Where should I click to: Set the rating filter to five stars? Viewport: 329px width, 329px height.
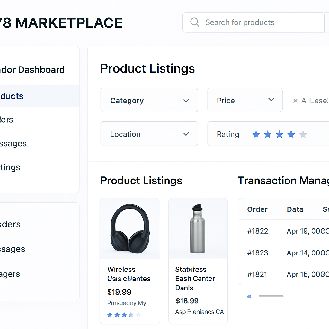tap(303, 134)
